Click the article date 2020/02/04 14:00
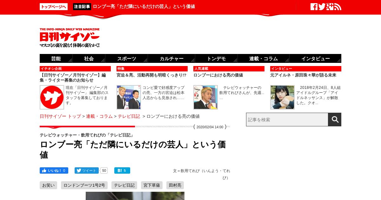Viewport: 381px width, 200px height. click(210, 127)
